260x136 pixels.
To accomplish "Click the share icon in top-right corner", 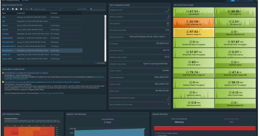I will (257, 1).
